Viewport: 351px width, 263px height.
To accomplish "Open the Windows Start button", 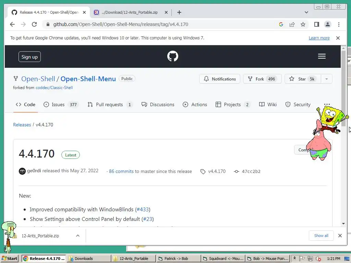I will point(9,259).
